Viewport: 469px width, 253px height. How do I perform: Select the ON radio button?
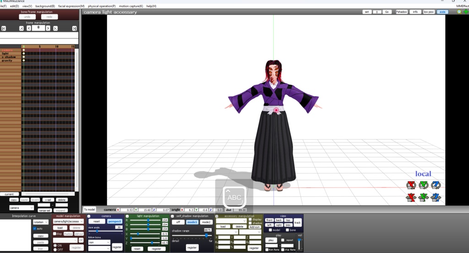point(55,246)
